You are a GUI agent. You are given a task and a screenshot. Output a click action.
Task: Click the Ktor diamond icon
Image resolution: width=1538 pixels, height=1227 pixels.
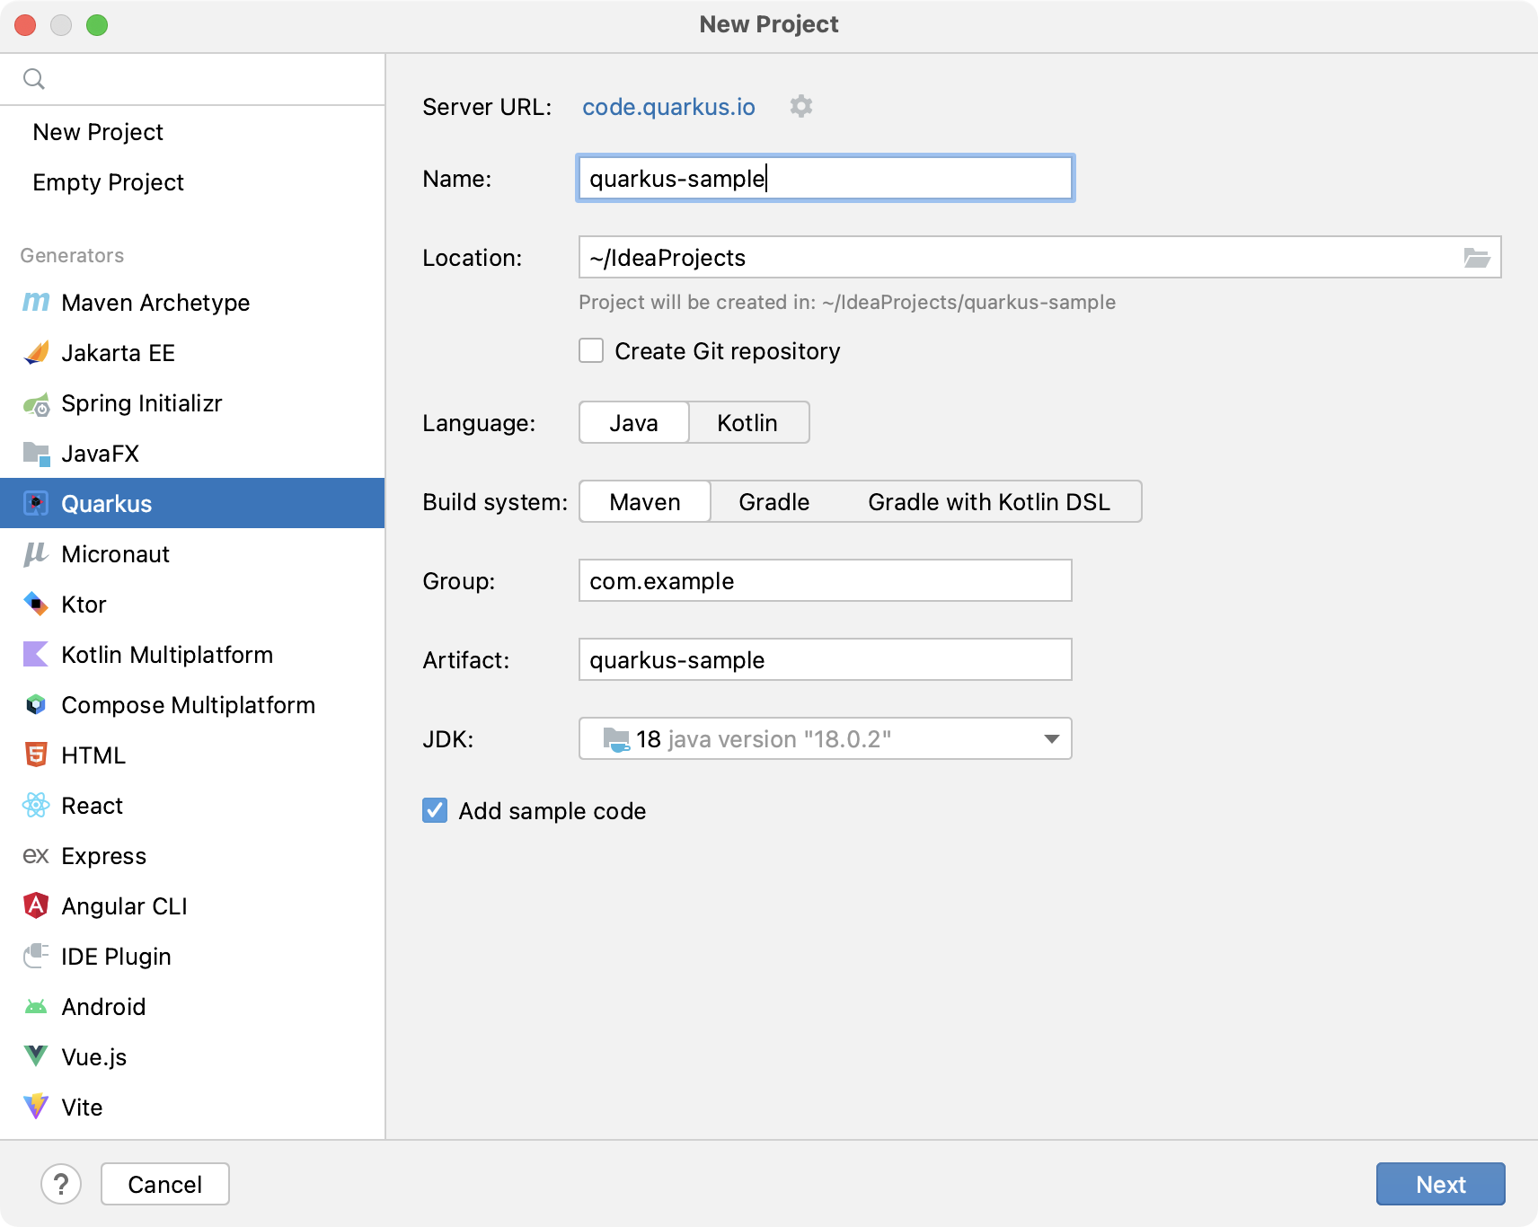tap(36, 604)
